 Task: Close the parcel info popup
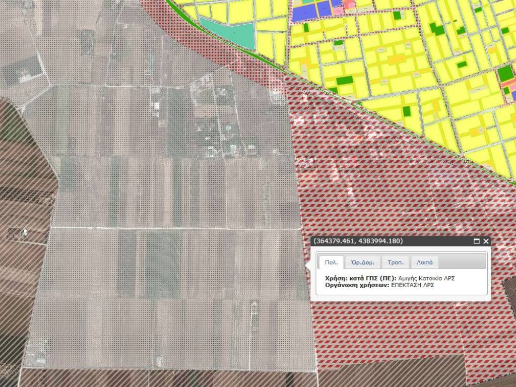pyautogui.click(x=486, y=241)
